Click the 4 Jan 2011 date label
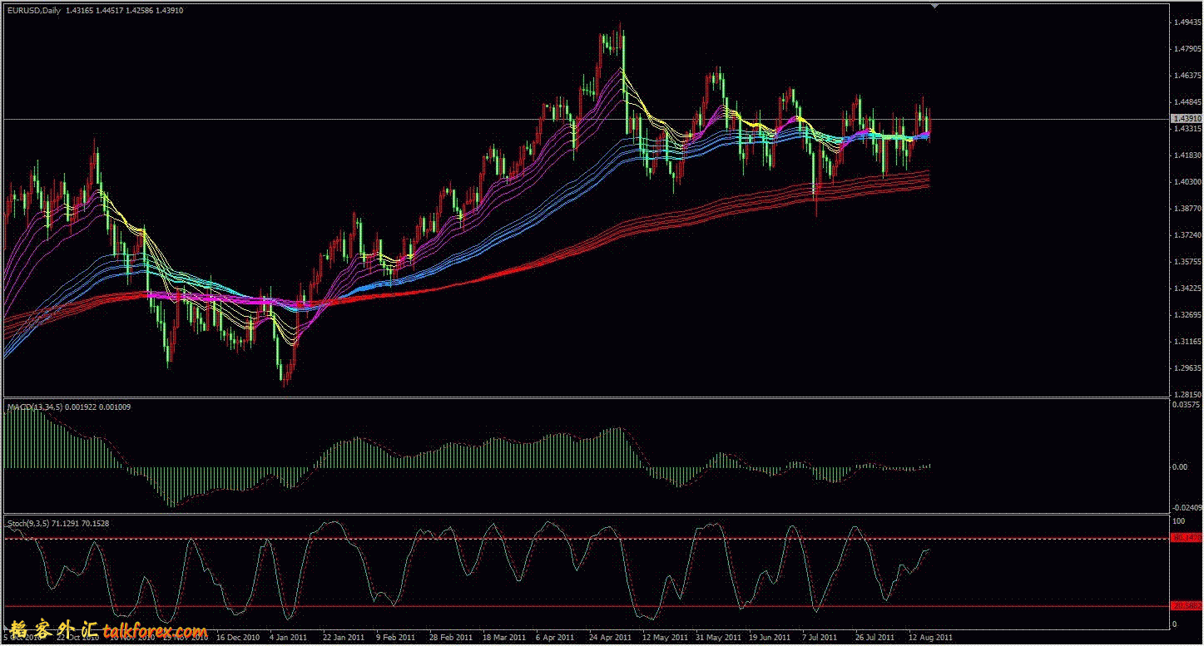1204x646 pixels. tap(290, 638)
